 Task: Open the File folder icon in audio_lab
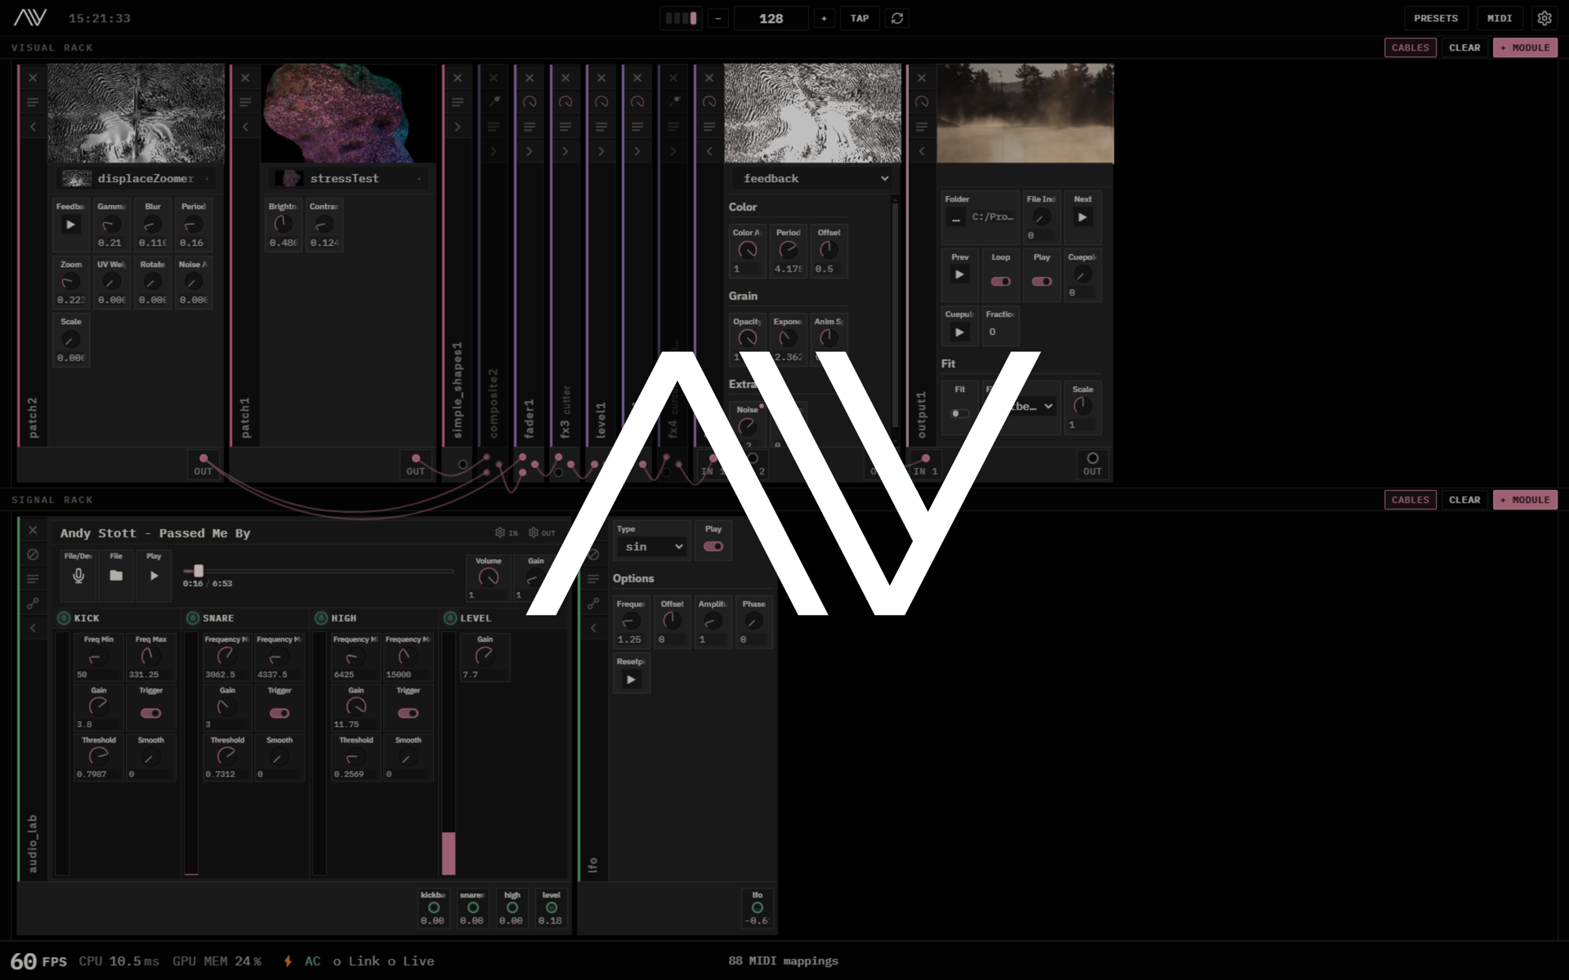pos(116,576)
